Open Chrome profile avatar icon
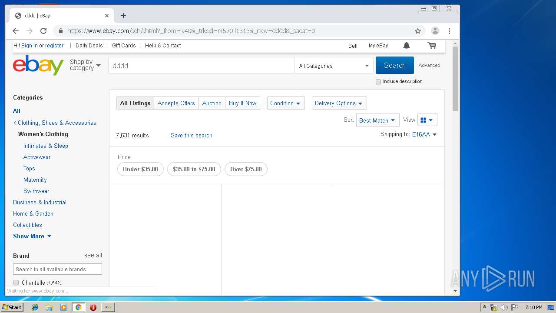Viewport: 556px width, 313px height. 435,31
